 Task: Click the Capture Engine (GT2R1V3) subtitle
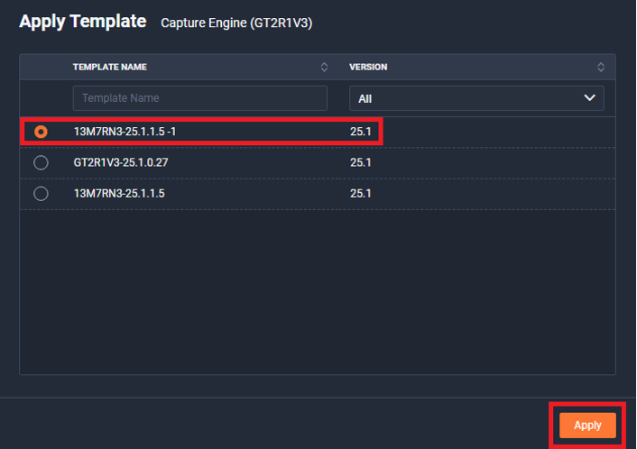236,23
